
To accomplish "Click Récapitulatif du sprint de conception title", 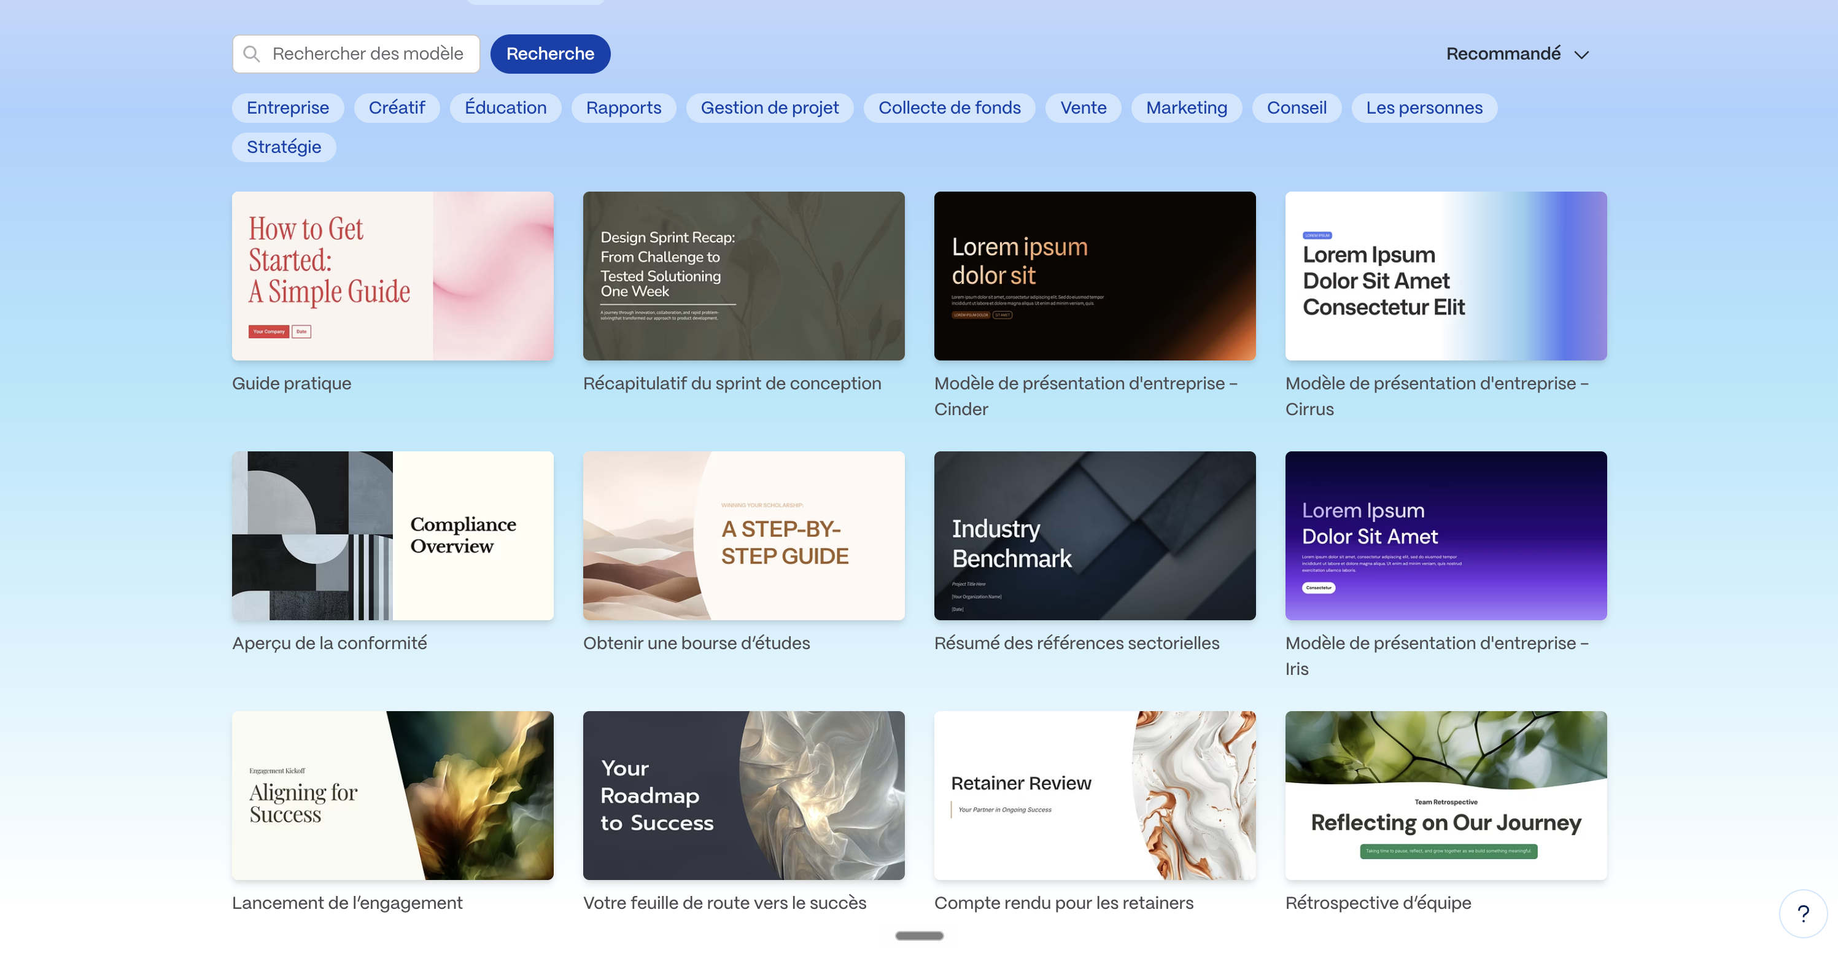I will pos(732,383).
